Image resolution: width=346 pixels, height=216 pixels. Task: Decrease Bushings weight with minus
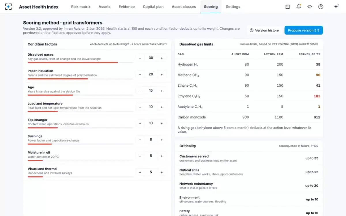[140, 140]
